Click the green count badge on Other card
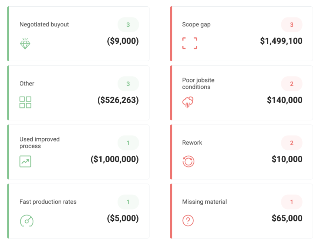 (128, 84)
